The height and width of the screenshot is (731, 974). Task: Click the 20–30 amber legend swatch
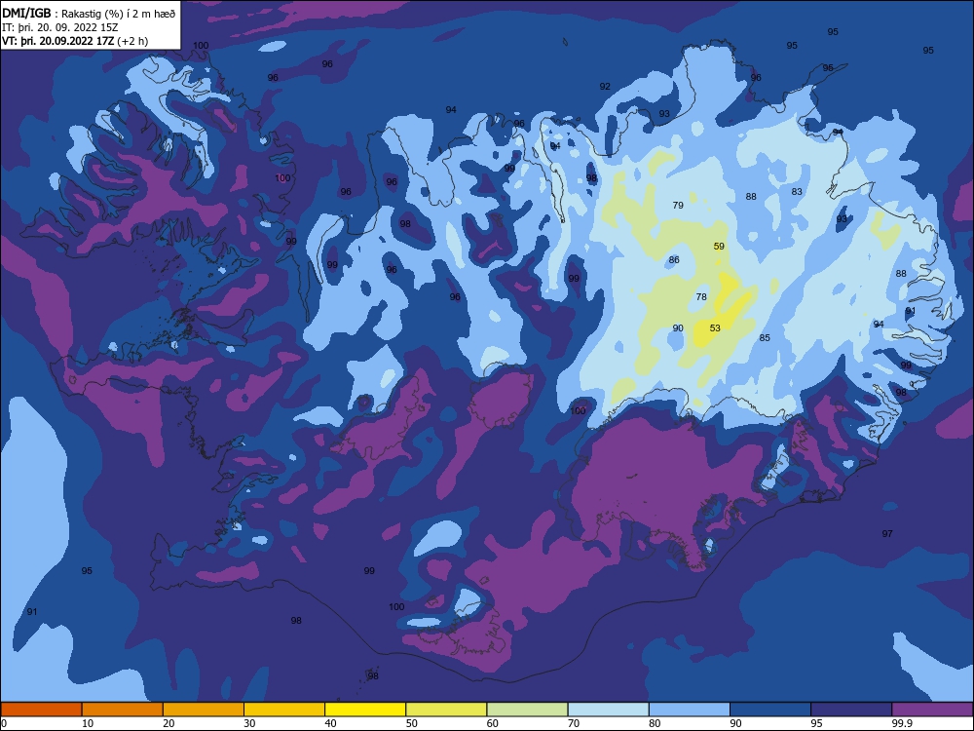(204, 710)
